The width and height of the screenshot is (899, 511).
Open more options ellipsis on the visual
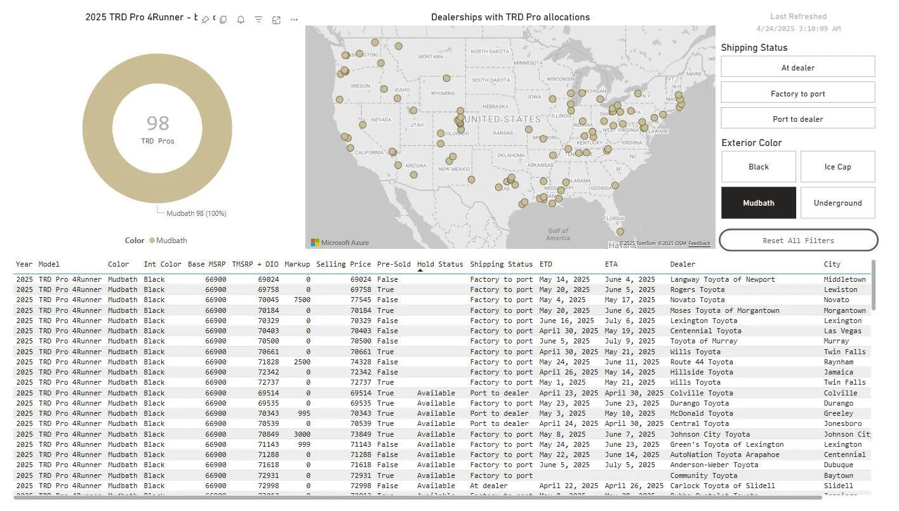click(294, 20)
